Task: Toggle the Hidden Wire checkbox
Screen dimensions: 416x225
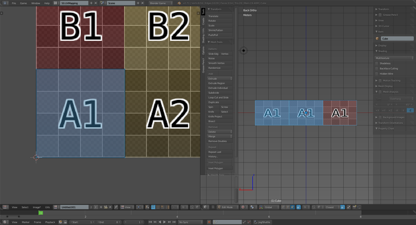Action: point(377,74)
